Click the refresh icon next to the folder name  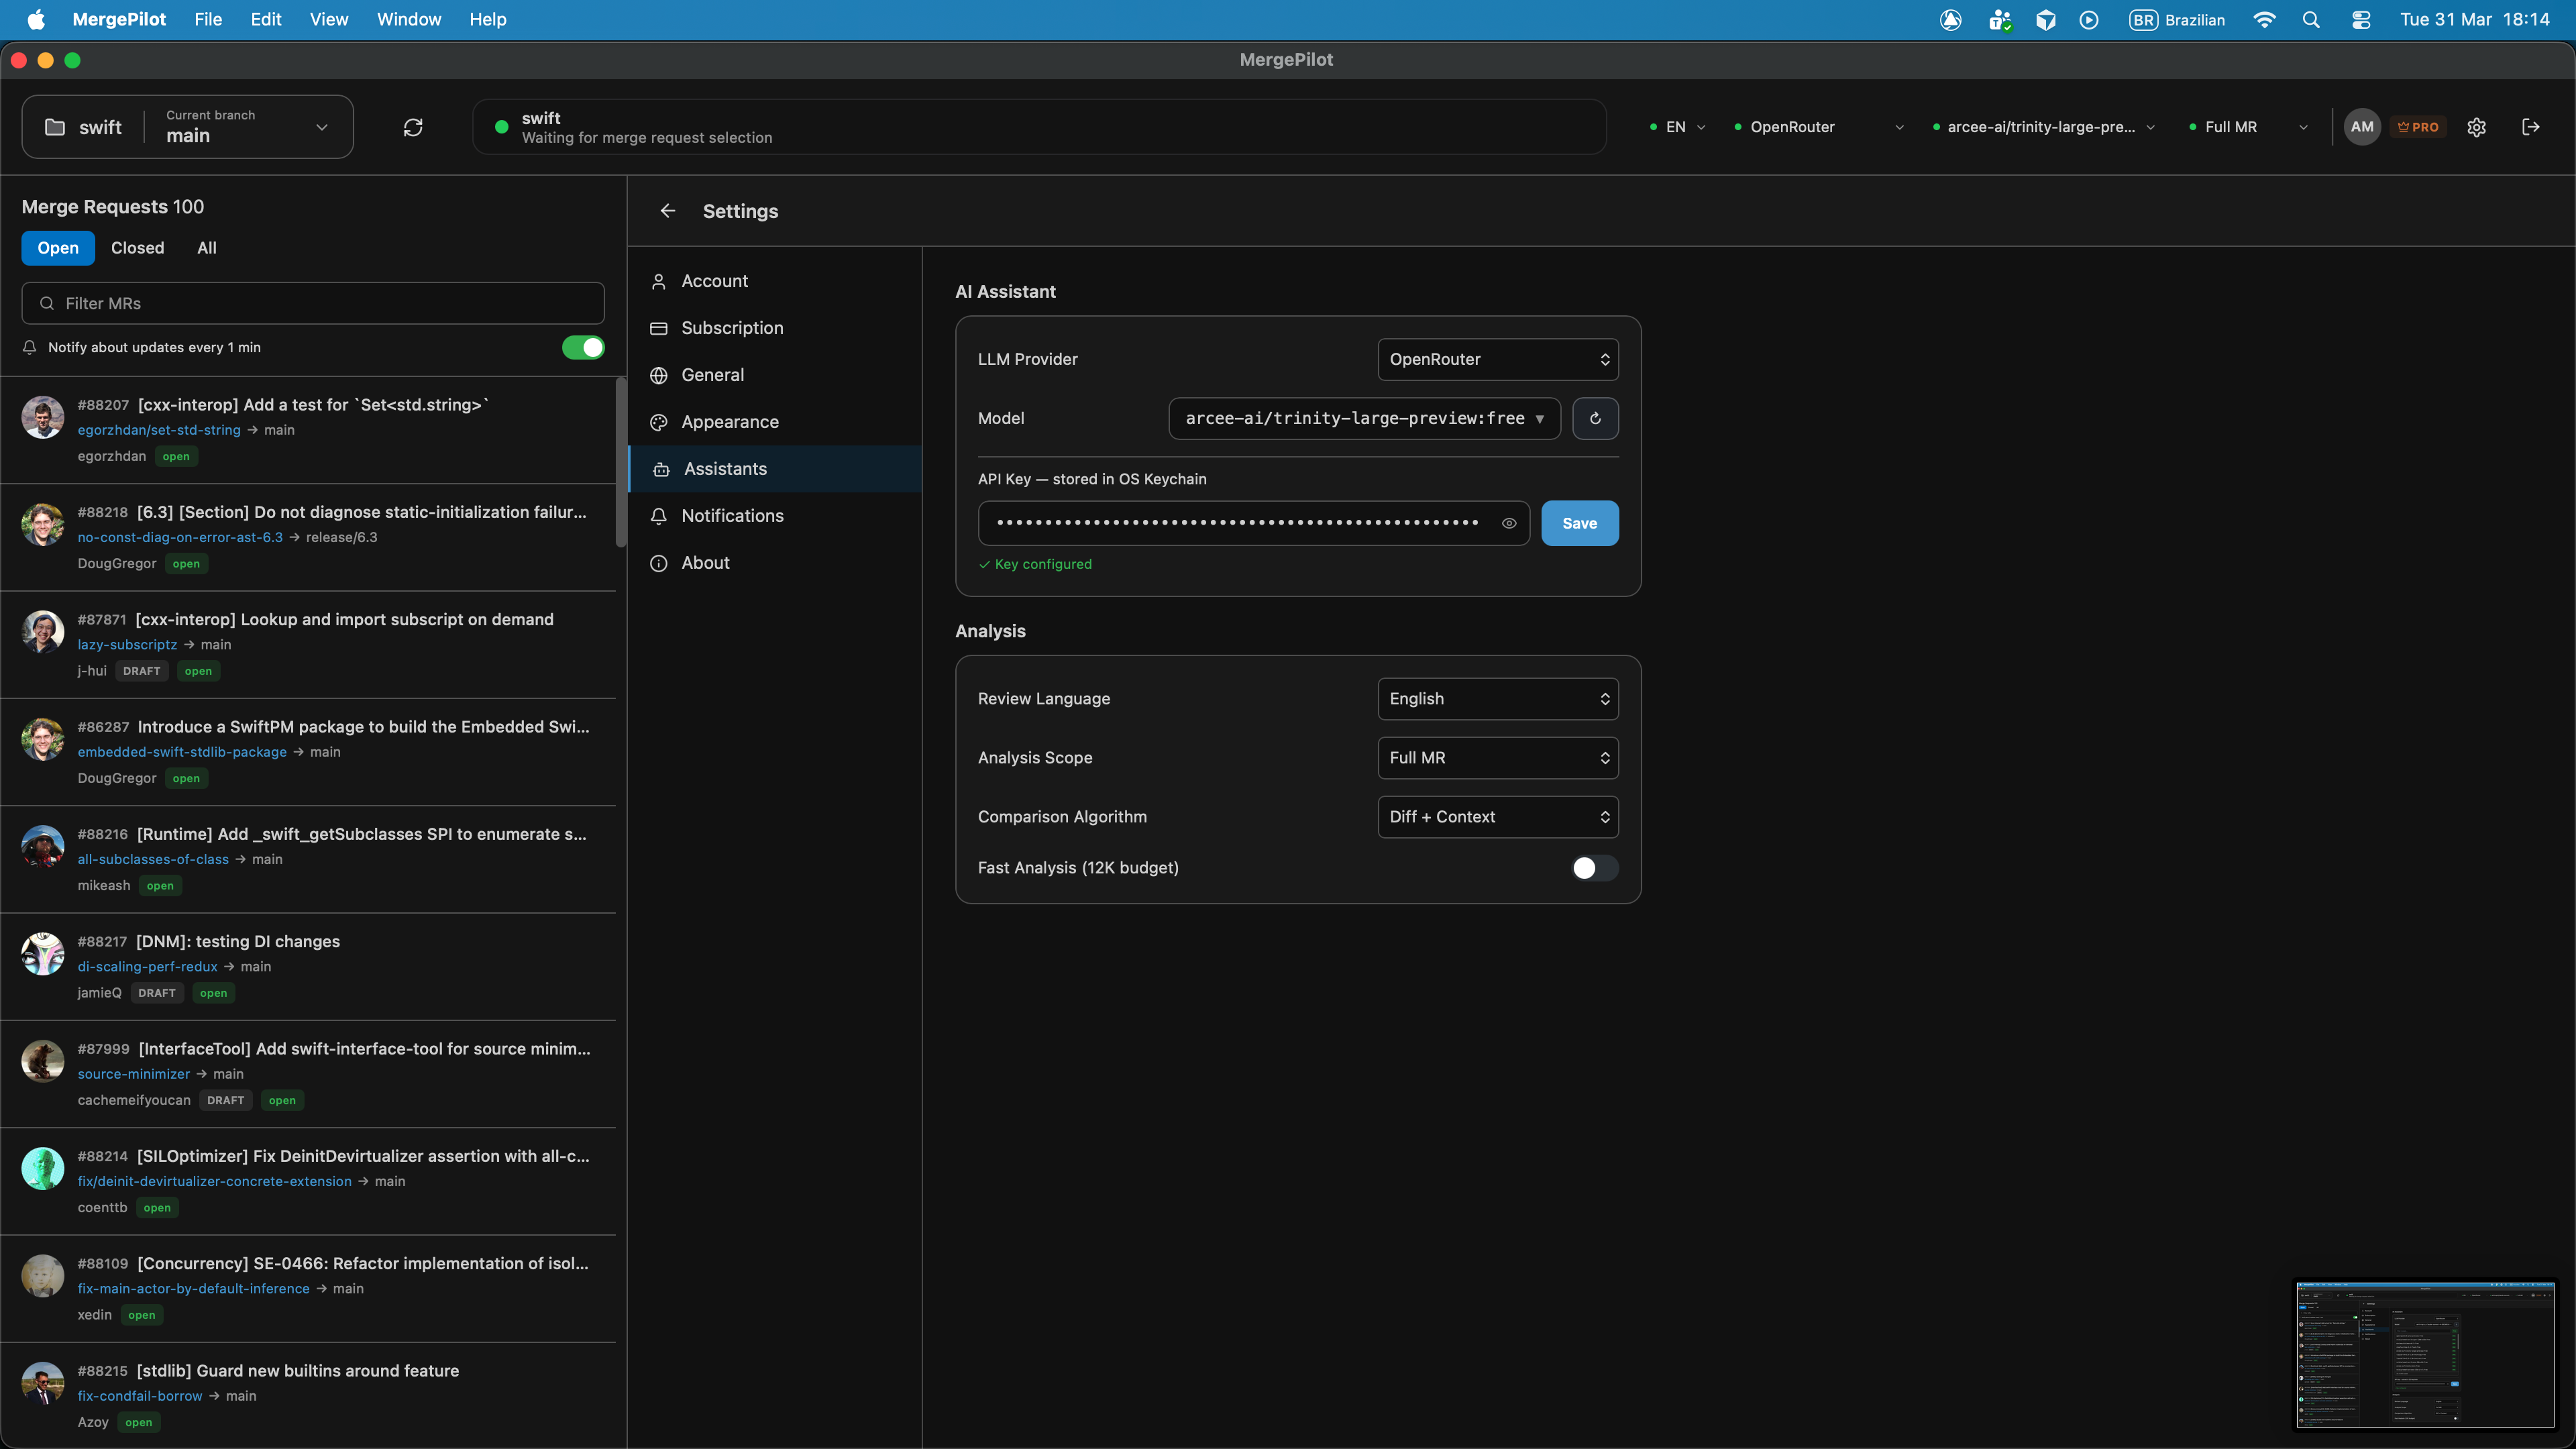point(413,126)
